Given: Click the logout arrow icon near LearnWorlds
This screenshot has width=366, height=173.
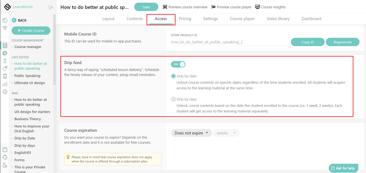Looking at the screenshot, I should coord(51,7).
